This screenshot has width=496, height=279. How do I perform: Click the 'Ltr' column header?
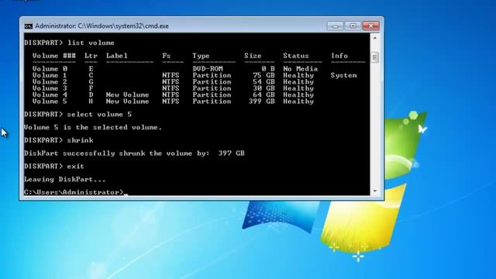(91, 56)
